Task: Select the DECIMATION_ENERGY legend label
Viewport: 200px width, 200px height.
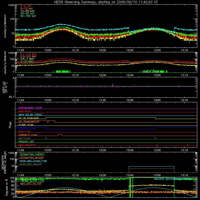Action: [32, 154]
